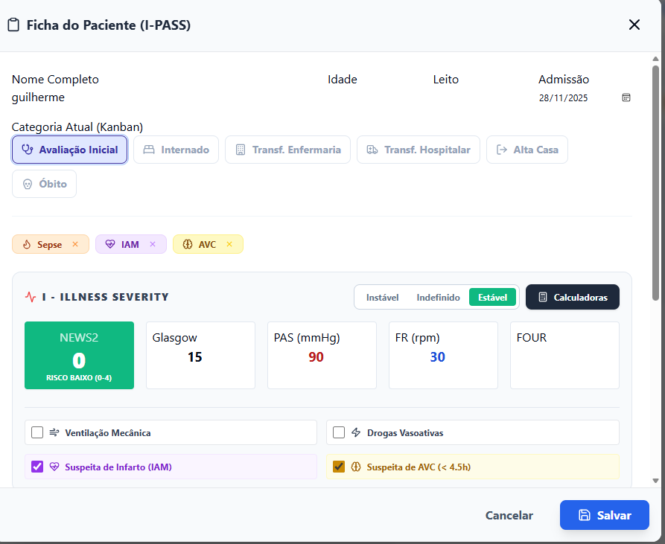665x544 pixels.
Task: Pick Transf. Enfermaria building category
Action: pos(287,150)
